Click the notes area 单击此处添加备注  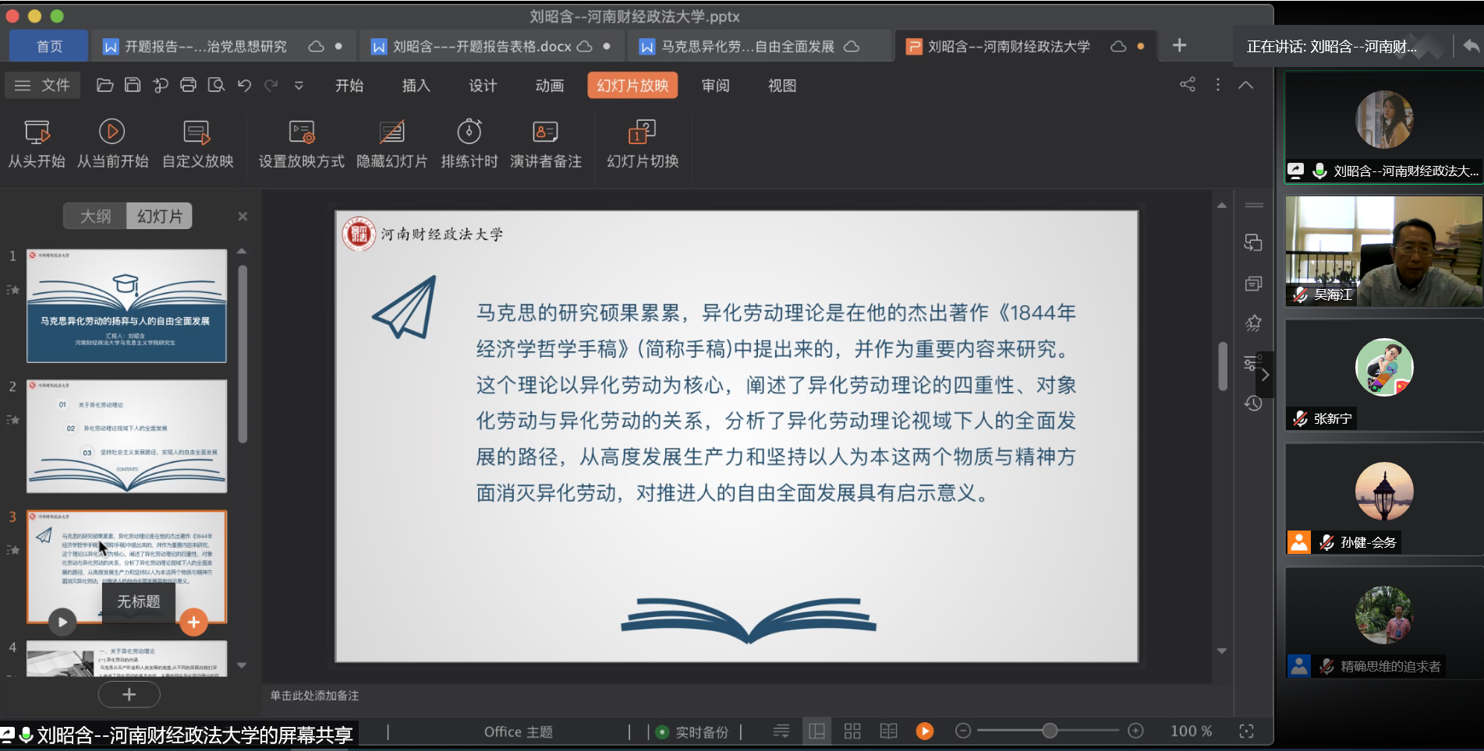click(x=314, y=696)
